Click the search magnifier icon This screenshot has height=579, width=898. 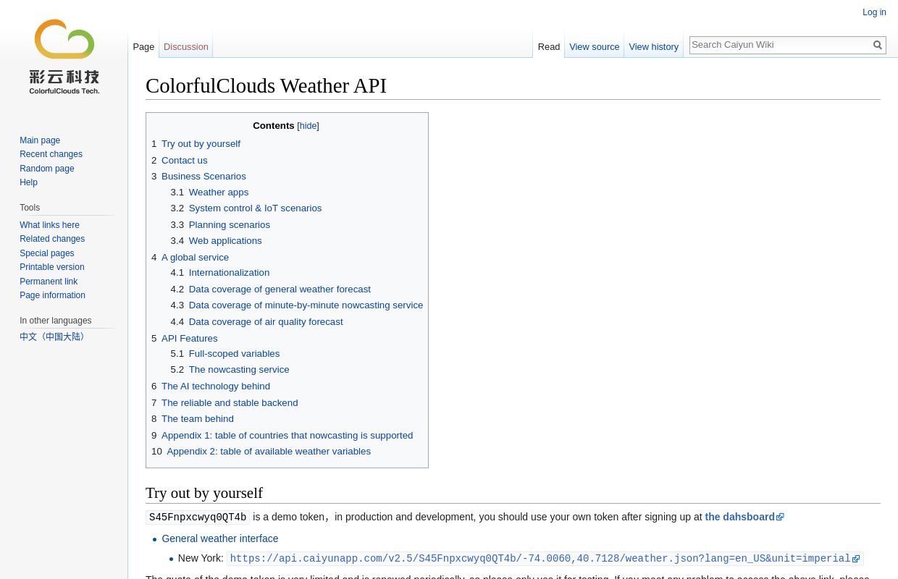(x=878, y=45)
